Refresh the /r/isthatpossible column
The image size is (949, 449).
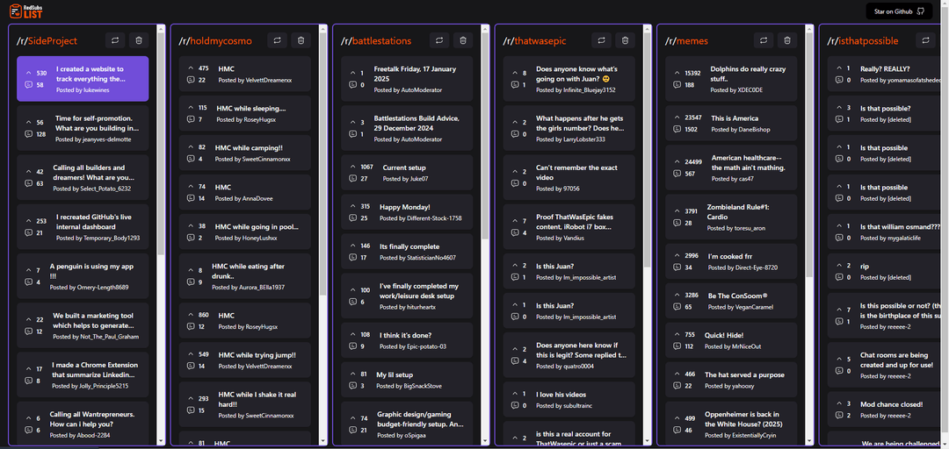tap(925, 40)
